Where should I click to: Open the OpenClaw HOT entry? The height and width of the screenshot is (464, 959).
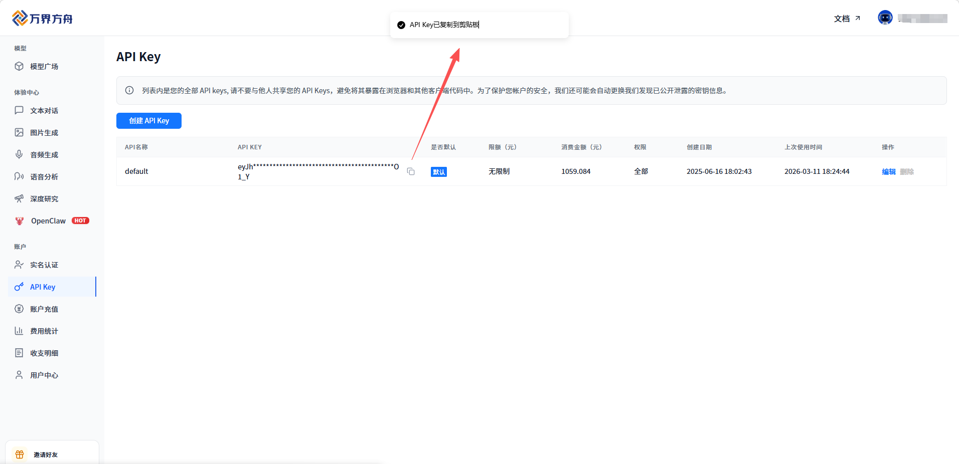click(x=49, y=221)
